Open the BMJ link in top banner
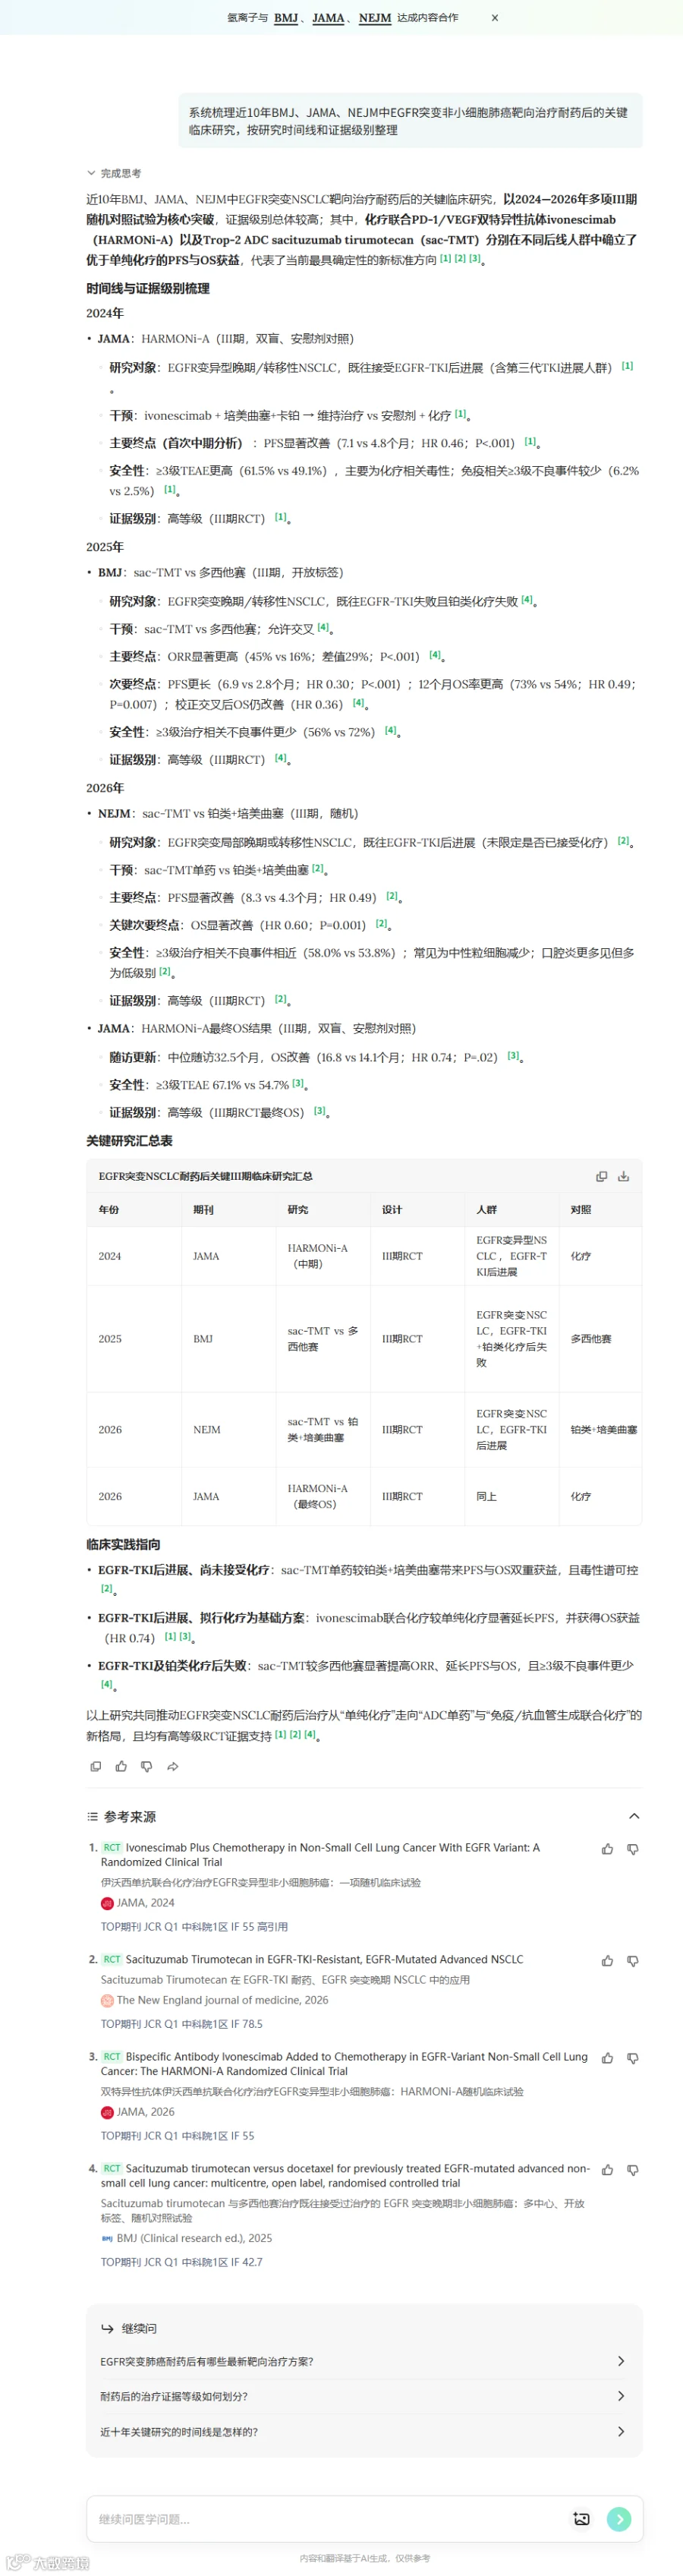 point(286,18)
